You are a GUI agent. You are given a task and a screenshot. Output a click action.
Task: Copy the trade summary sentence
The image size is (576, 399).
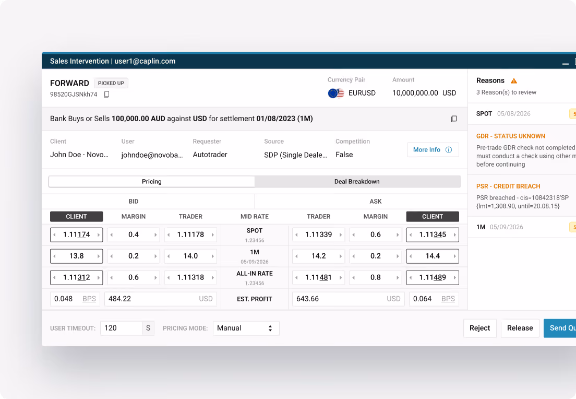[454, 119]
